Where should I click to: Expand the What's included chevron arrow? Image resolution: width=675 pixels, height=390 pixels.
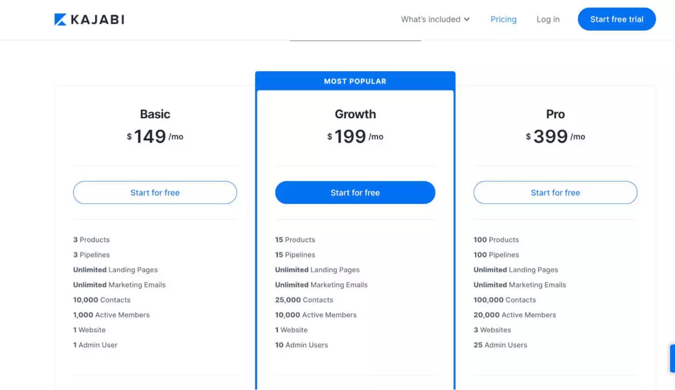[467, 19]
